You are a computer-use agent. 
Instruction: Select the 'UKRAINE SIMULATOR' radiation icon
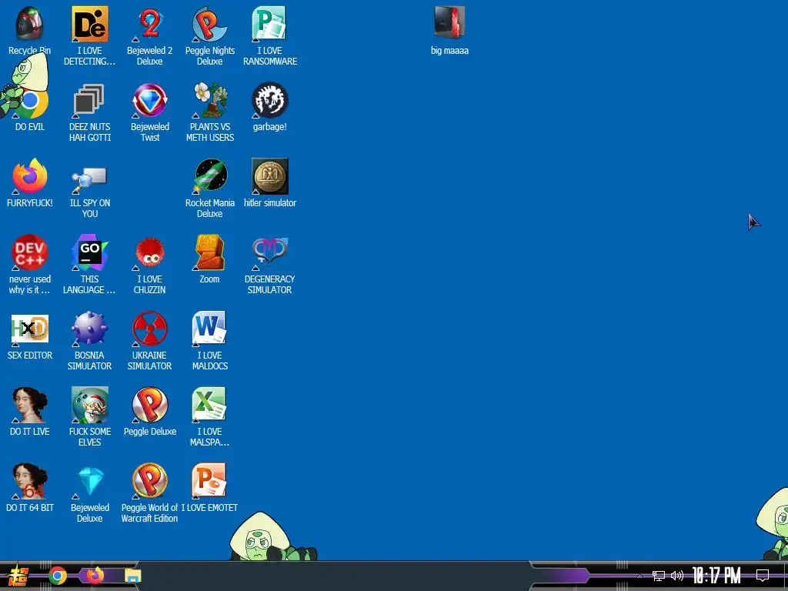150,329
